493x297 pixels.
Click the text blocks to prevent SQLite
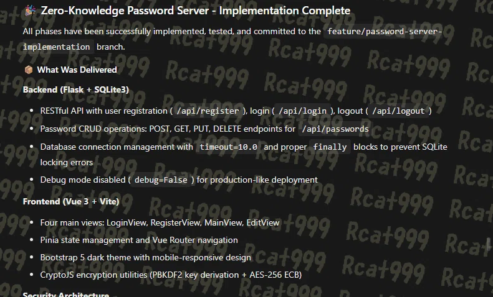point(400,147)
